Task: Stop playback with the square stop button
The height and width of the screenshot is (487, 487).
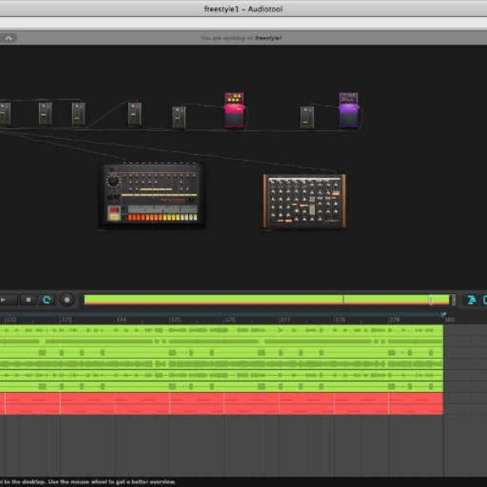Action: tap(28, 300)
